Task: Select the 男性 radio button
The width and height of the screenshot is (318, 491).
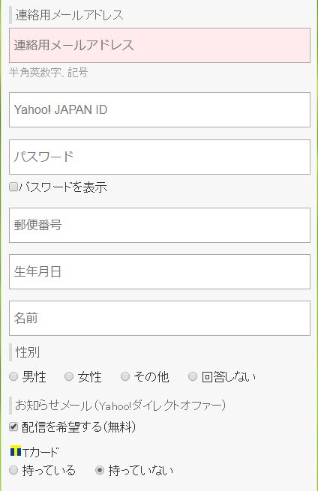Action: 13,376
